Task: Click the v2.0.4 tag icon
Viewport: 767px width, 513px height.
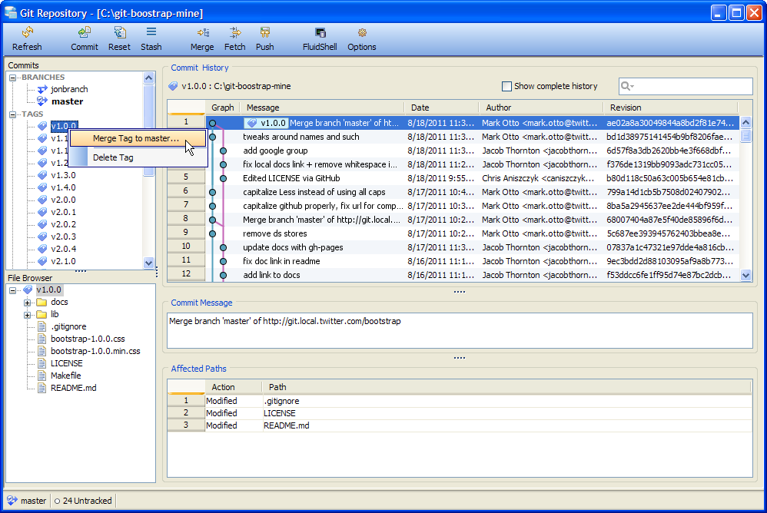Action: click(x=42, y=249)
